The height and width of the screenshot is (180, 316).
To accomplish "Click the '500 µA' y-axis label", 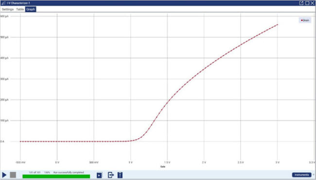I will click(4, 37).
